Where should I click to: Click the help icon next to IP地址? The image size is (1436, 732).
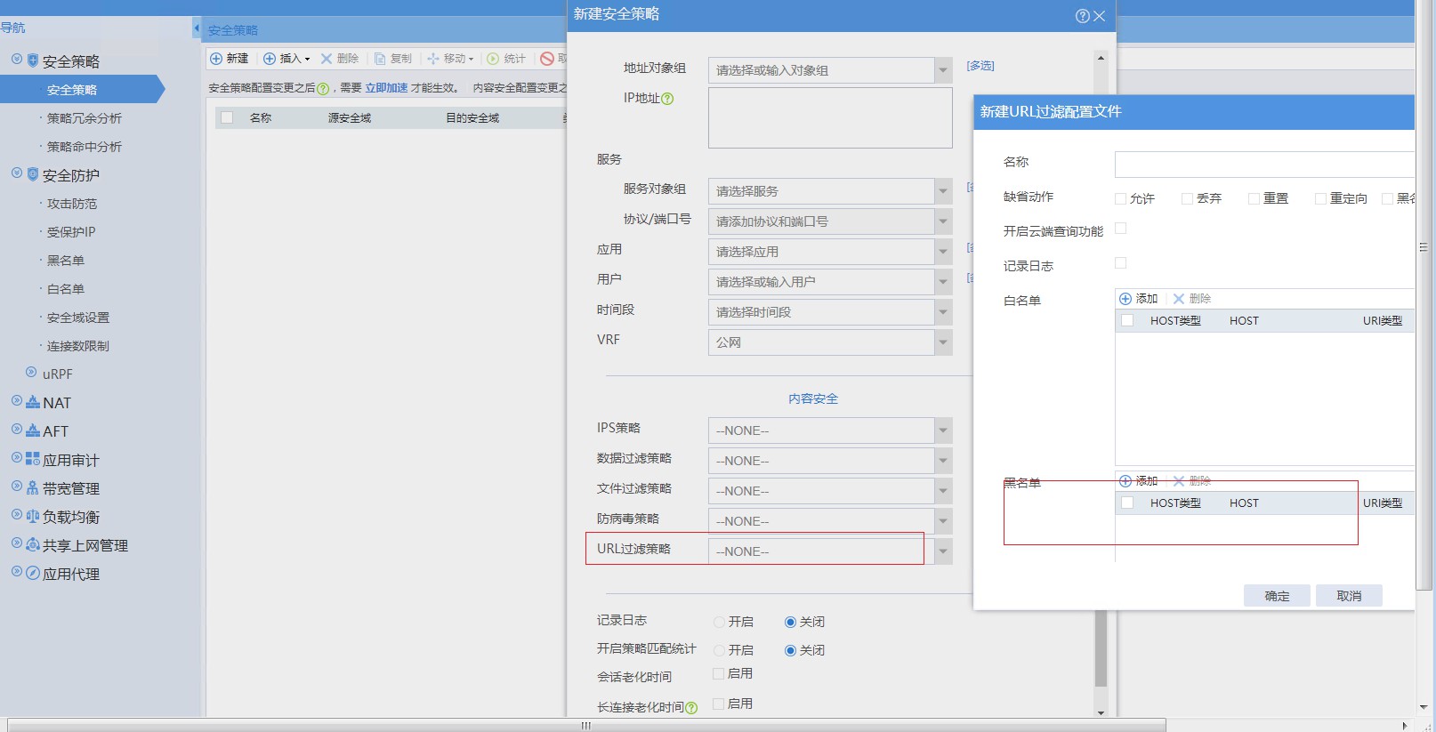[x=667, y=99]
